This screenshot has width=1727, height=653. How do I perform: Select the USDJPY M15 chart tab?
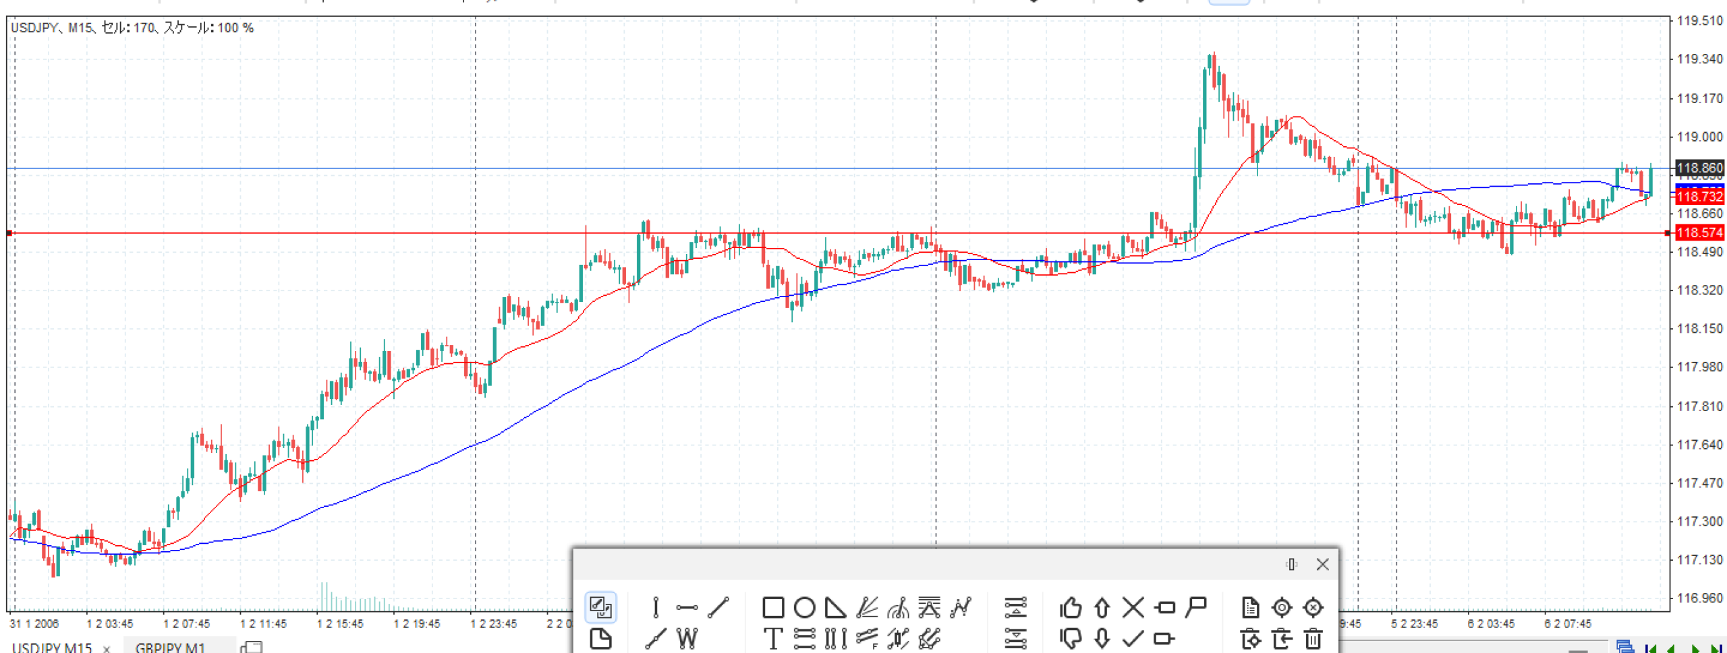pos(52,647)
